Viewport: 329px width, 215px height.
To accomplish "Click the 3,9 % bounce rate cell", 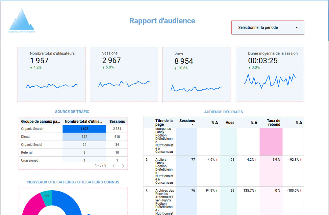I will coord(276,160).
